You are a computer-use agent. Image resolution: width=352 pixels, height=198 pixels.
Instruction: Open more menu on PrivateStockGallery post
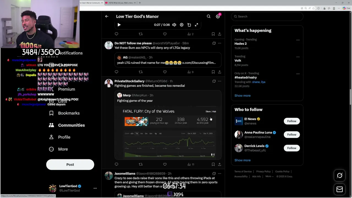pos(219,81)
